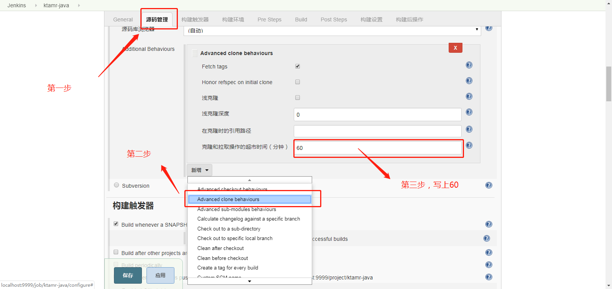Switch to the General tab
This screenshot has height=289, width=612.
[123, 19]
